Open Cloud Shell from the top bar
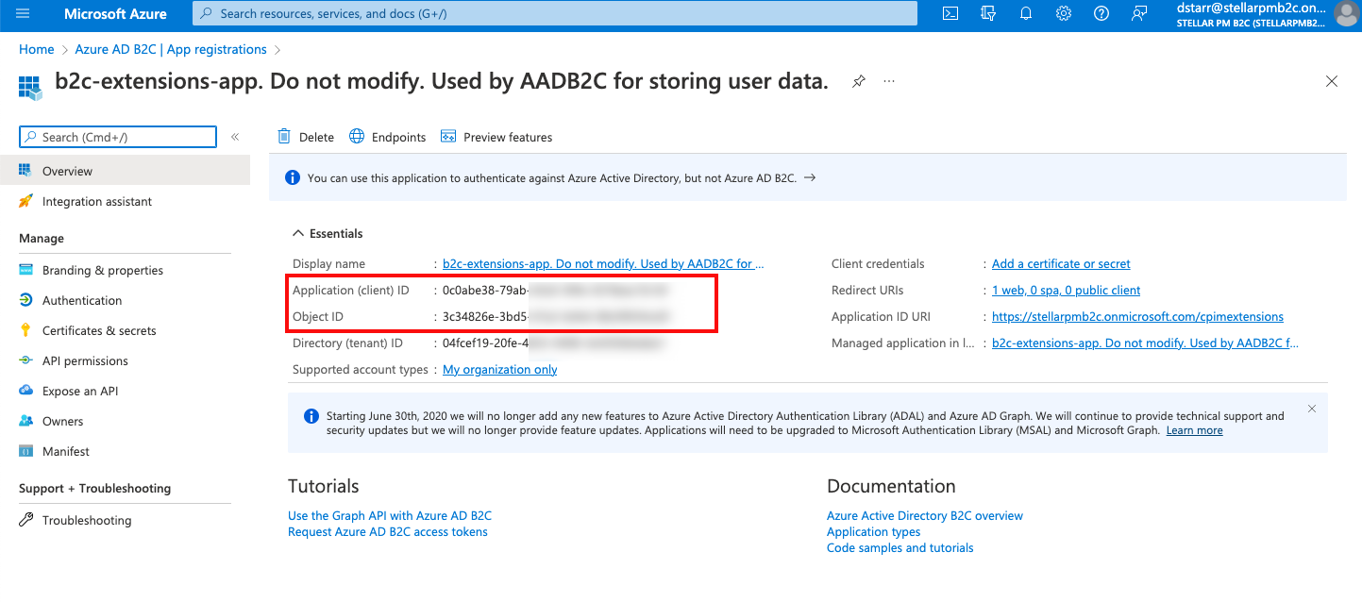Viewport: 1362px width, 602px height. (x=950, y=13)
